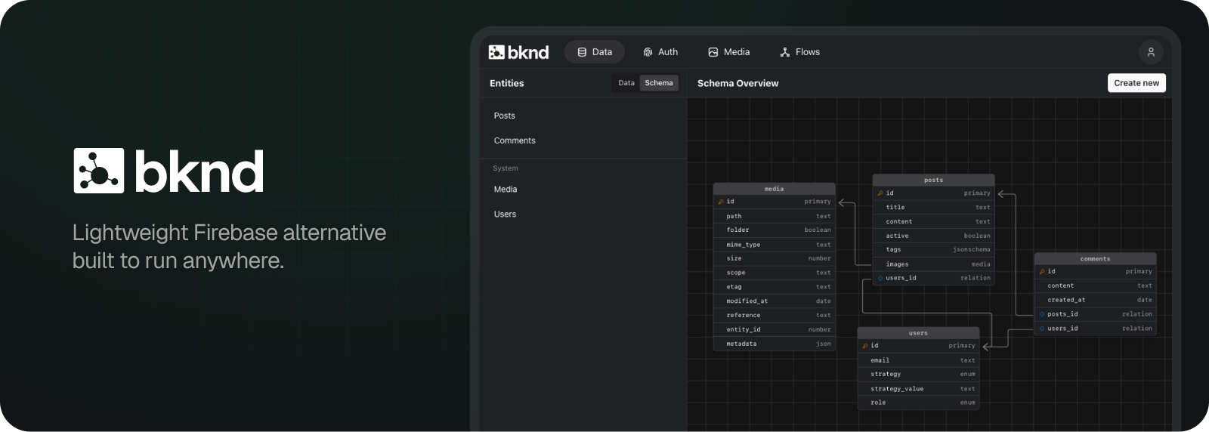The width and height of the screenshot is (1209, 432).
Task: Open the user profile avatar icon
Action: click(1150, 52)
